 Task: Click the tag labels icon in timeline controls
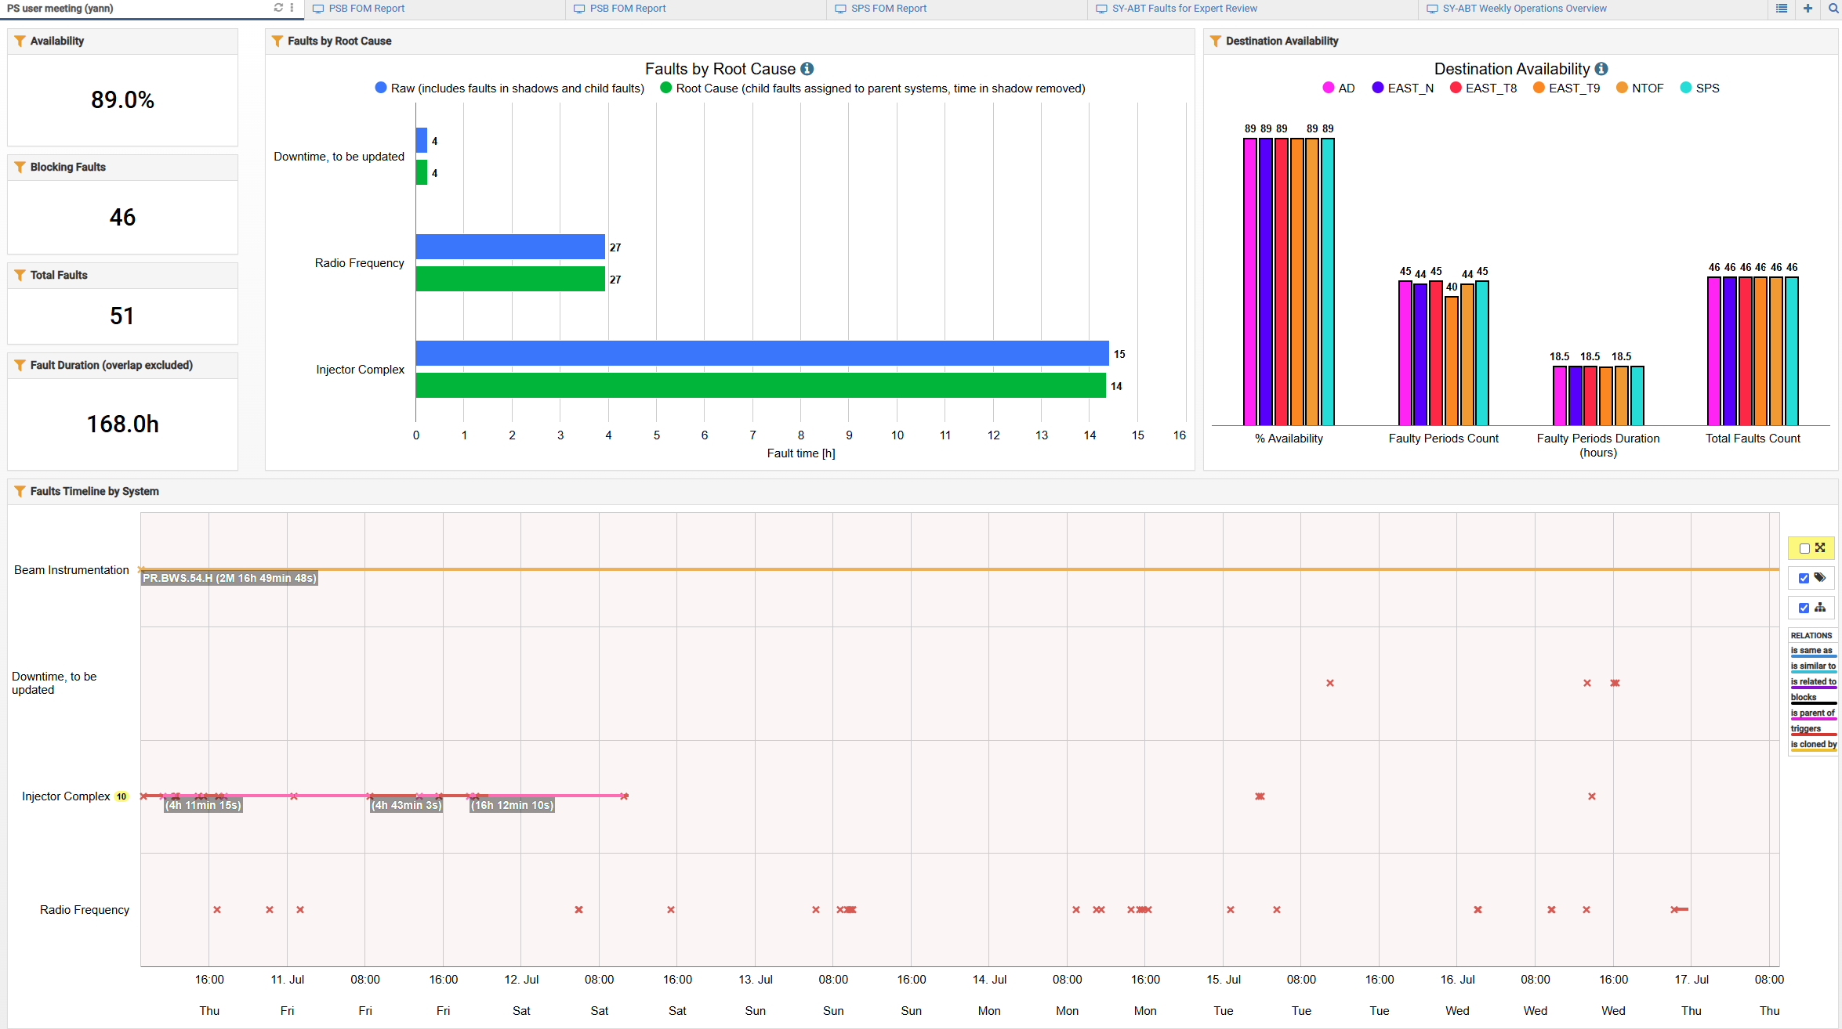[x=1820, y=577]
